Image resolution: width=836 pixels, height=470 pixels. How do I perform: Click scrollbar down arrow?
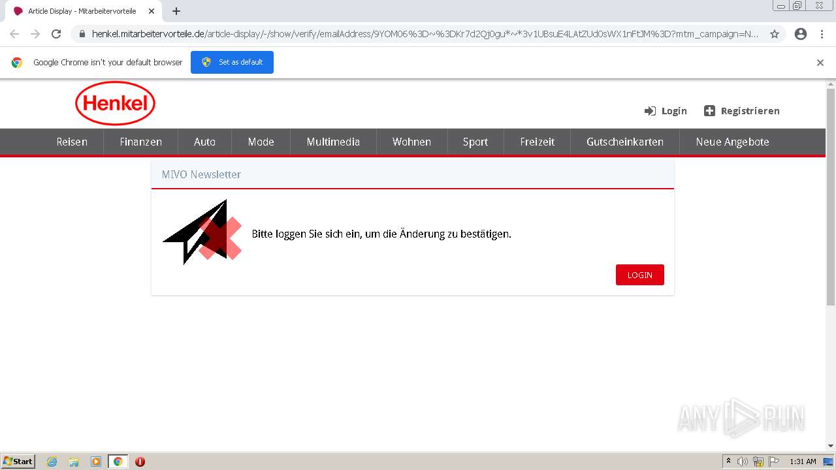click(831, 446)
